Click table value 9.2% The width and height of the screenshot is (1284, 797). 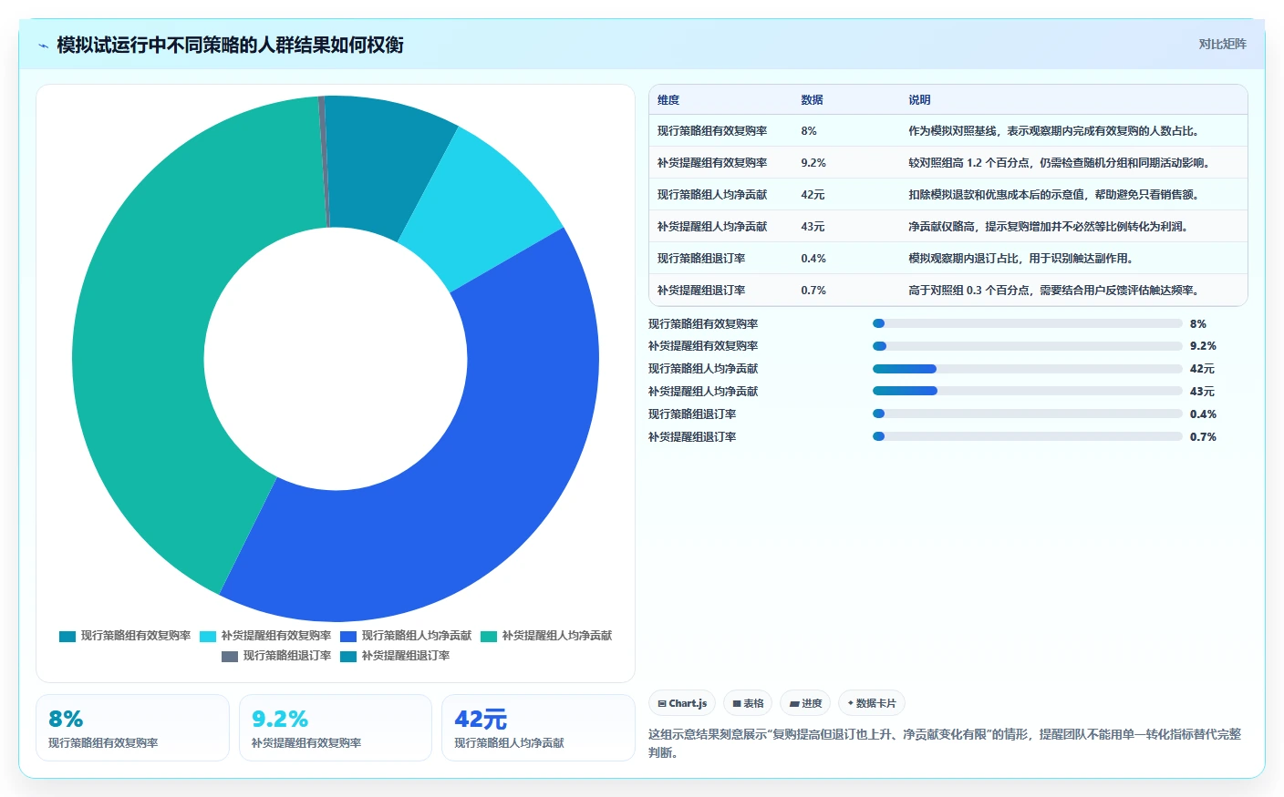pyautogui.click(x=813, y=163)
